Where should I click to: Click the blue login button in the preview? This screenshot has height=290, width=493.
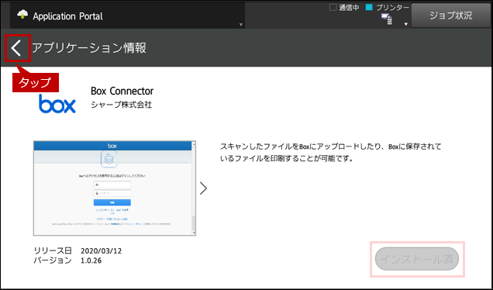(x=112, y=202)
